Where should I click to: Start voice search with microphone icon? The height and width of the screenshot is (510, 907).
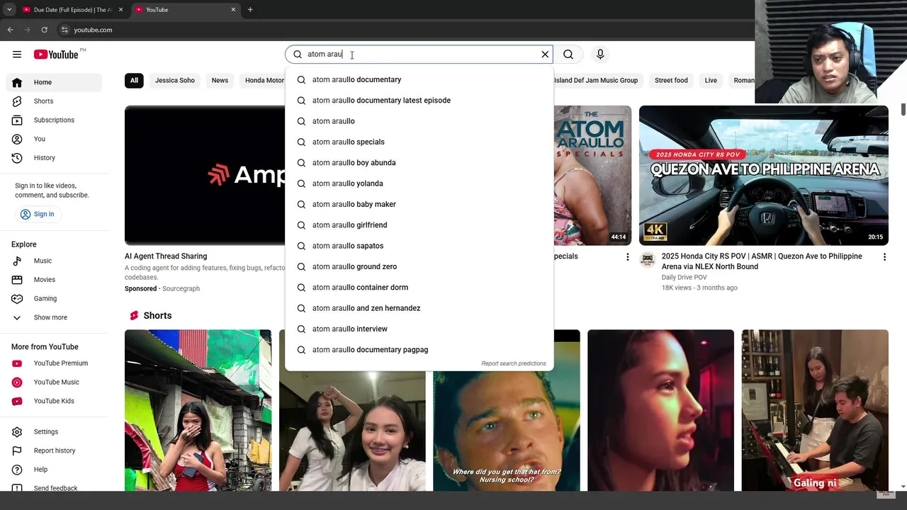[600, 55]
